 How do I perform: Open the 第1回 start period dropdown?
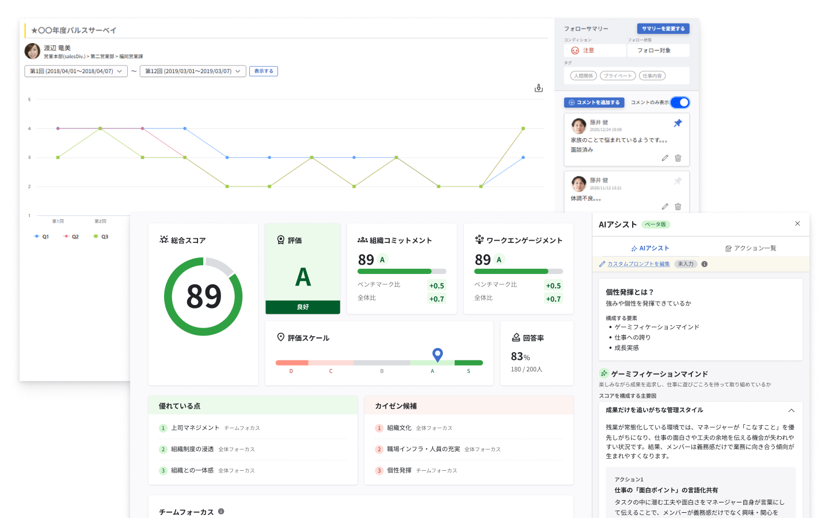(76, 71)
